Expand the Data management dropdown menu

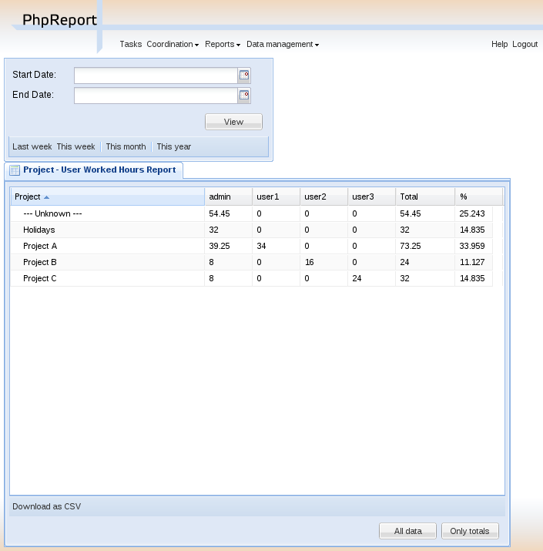click(283, 44)
